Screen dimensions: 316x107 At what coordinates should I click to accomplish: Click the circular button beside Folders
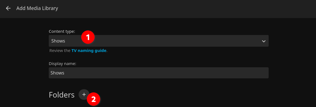(84, 94)
